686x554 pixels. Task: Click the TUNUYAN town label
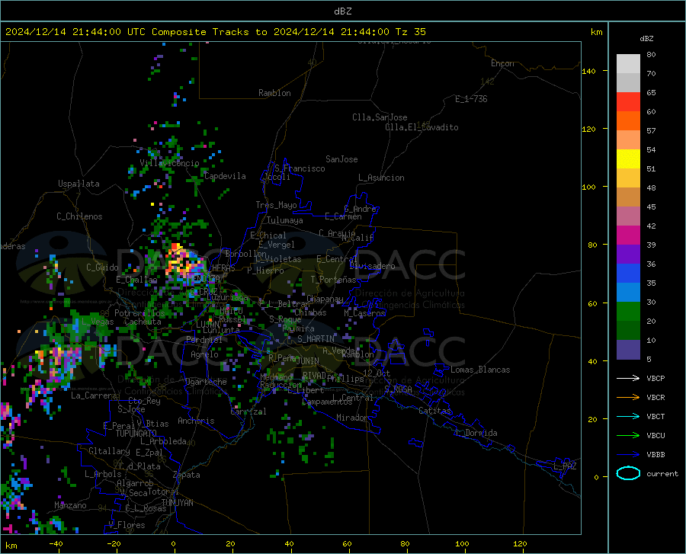pyautogui.click(x=177, y=502)
